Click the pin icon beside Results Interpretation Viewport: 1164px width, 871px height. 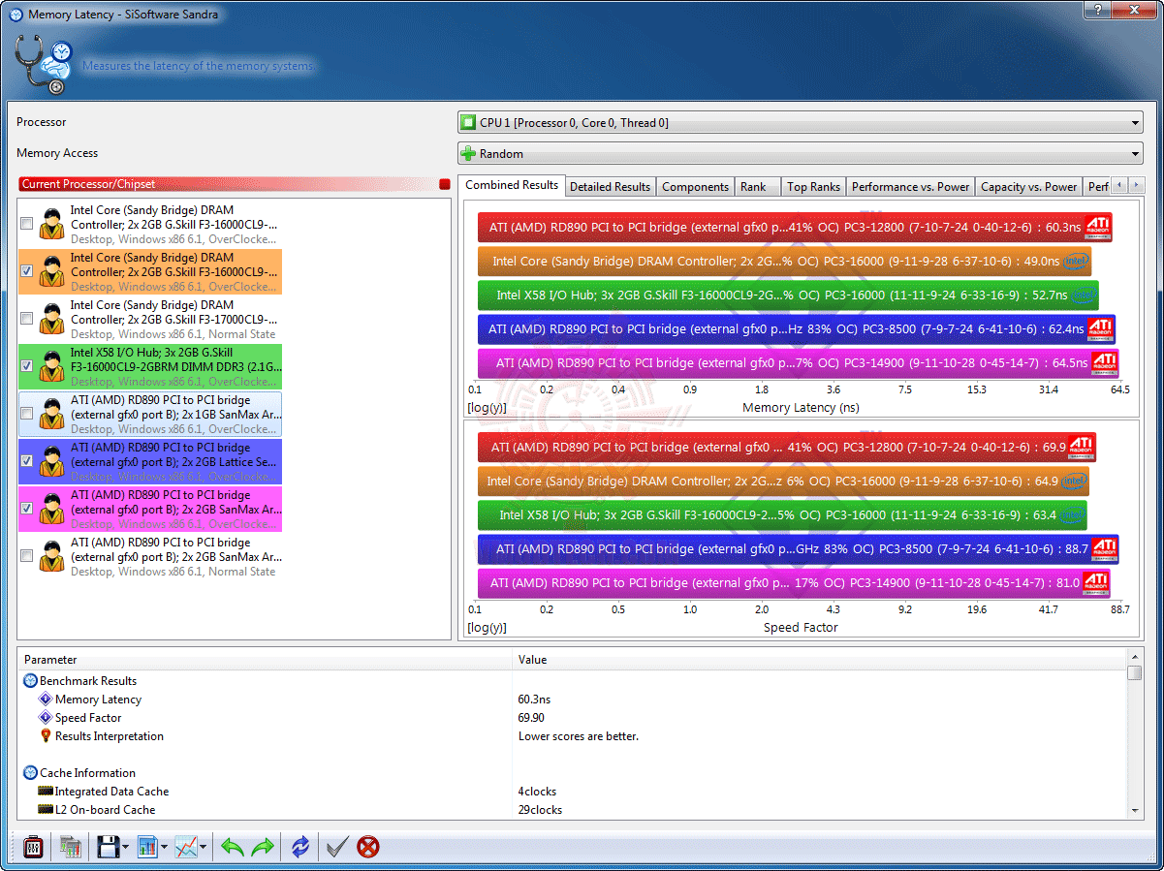[46, 736]
